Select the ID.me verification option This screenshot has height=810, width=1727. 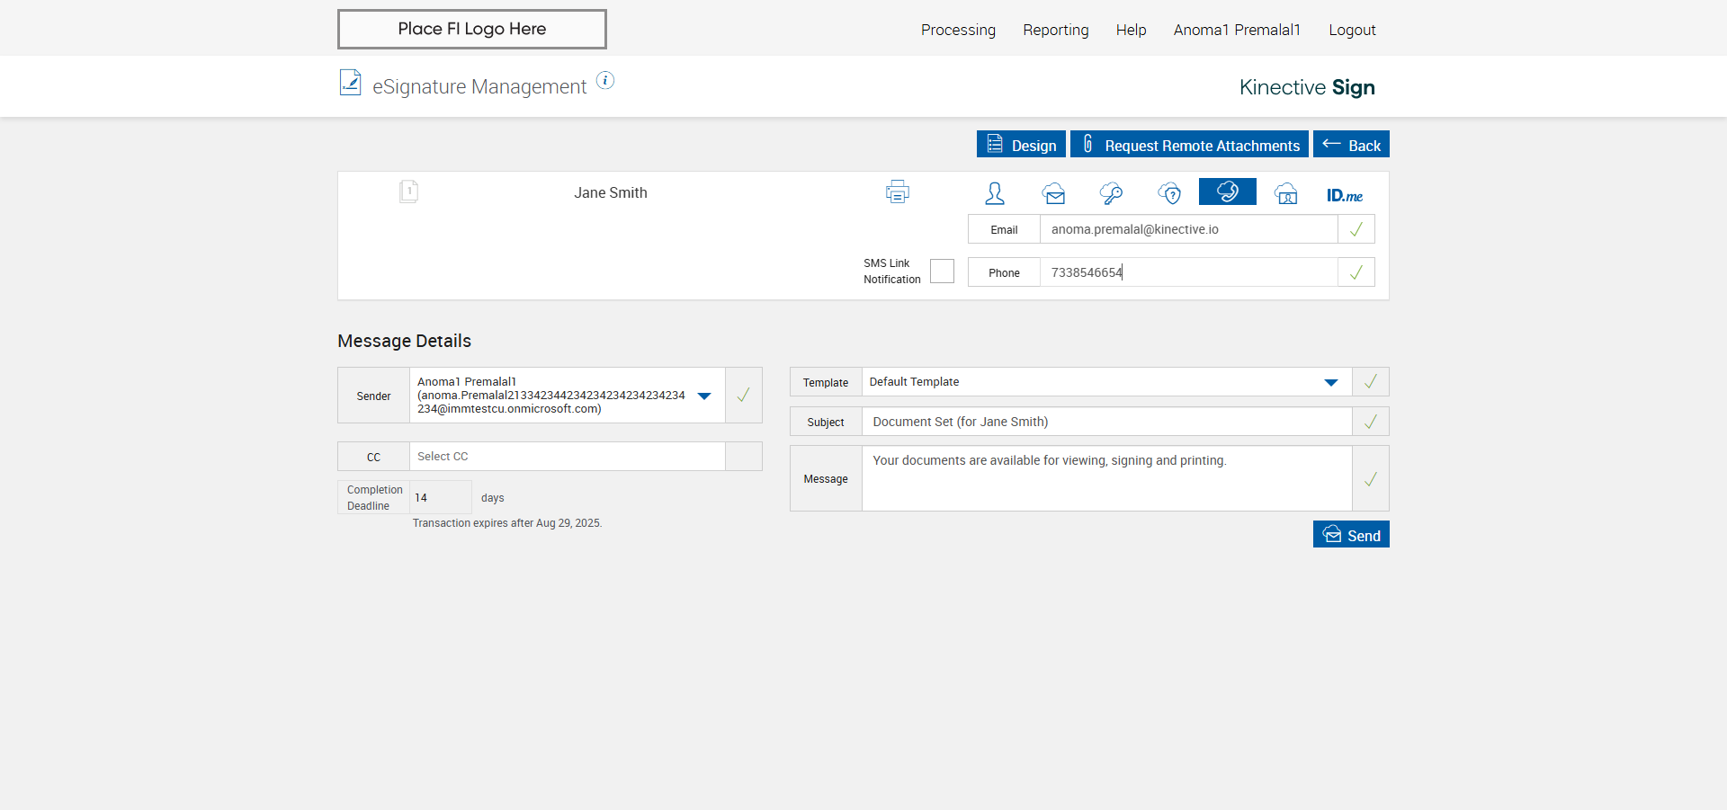1344,195
